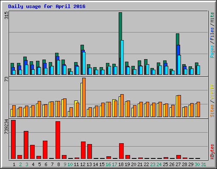Screen dimensions: 217x169
Task: Click day label '10' on x-axis
Action: point(70,164)
